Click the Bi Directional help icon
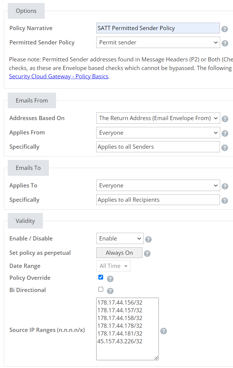The height and width of the screenshot is (368, 233). pos(110,291)
